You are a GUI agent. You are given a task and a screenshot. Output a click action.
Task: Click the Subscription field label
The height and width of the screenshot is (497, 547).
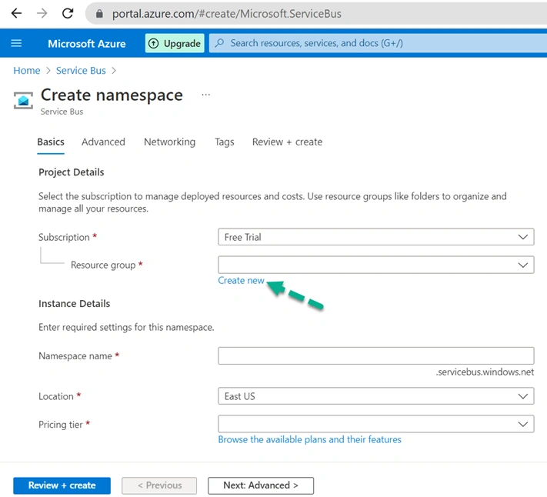coord(64,237)
